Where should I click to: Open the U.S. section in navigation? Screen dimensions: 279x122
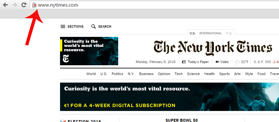[104, 74]
